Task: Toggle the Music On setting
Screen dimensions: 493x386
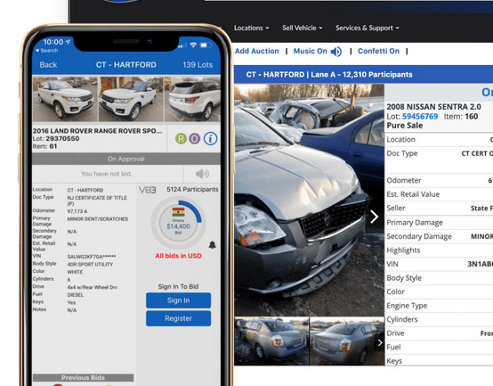Action: pyautogui.click(x=310, y=51)
